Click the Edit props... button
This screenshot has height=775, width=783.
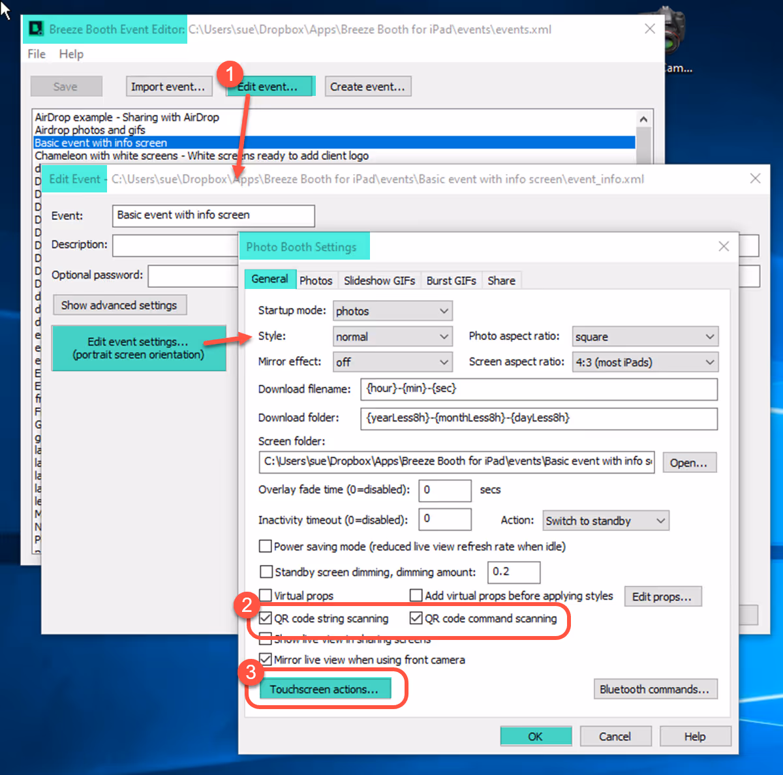pyautogui.click(x=663, y=596)
